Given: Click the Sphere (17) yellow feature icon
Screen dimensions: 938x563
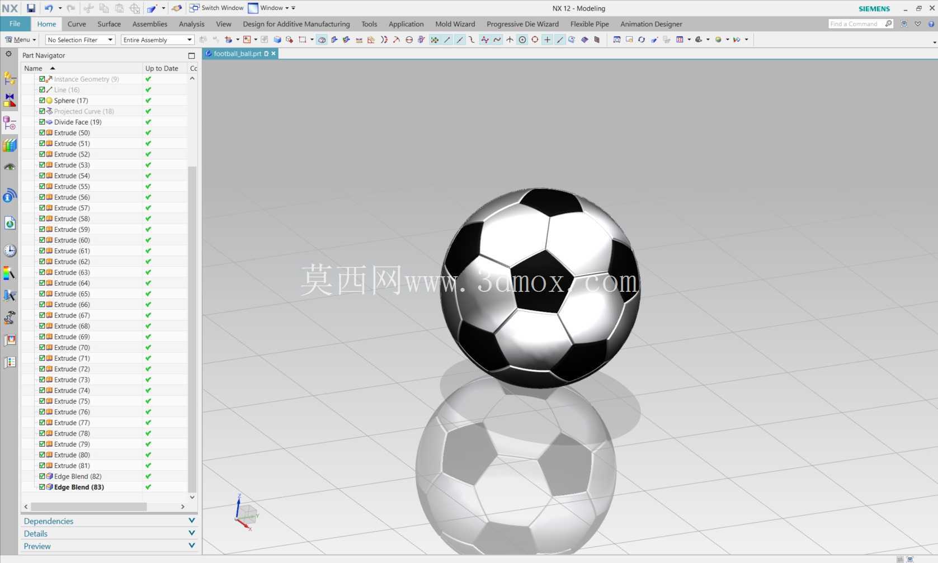Looking at the screenshot, I should [x=49, y=101].
